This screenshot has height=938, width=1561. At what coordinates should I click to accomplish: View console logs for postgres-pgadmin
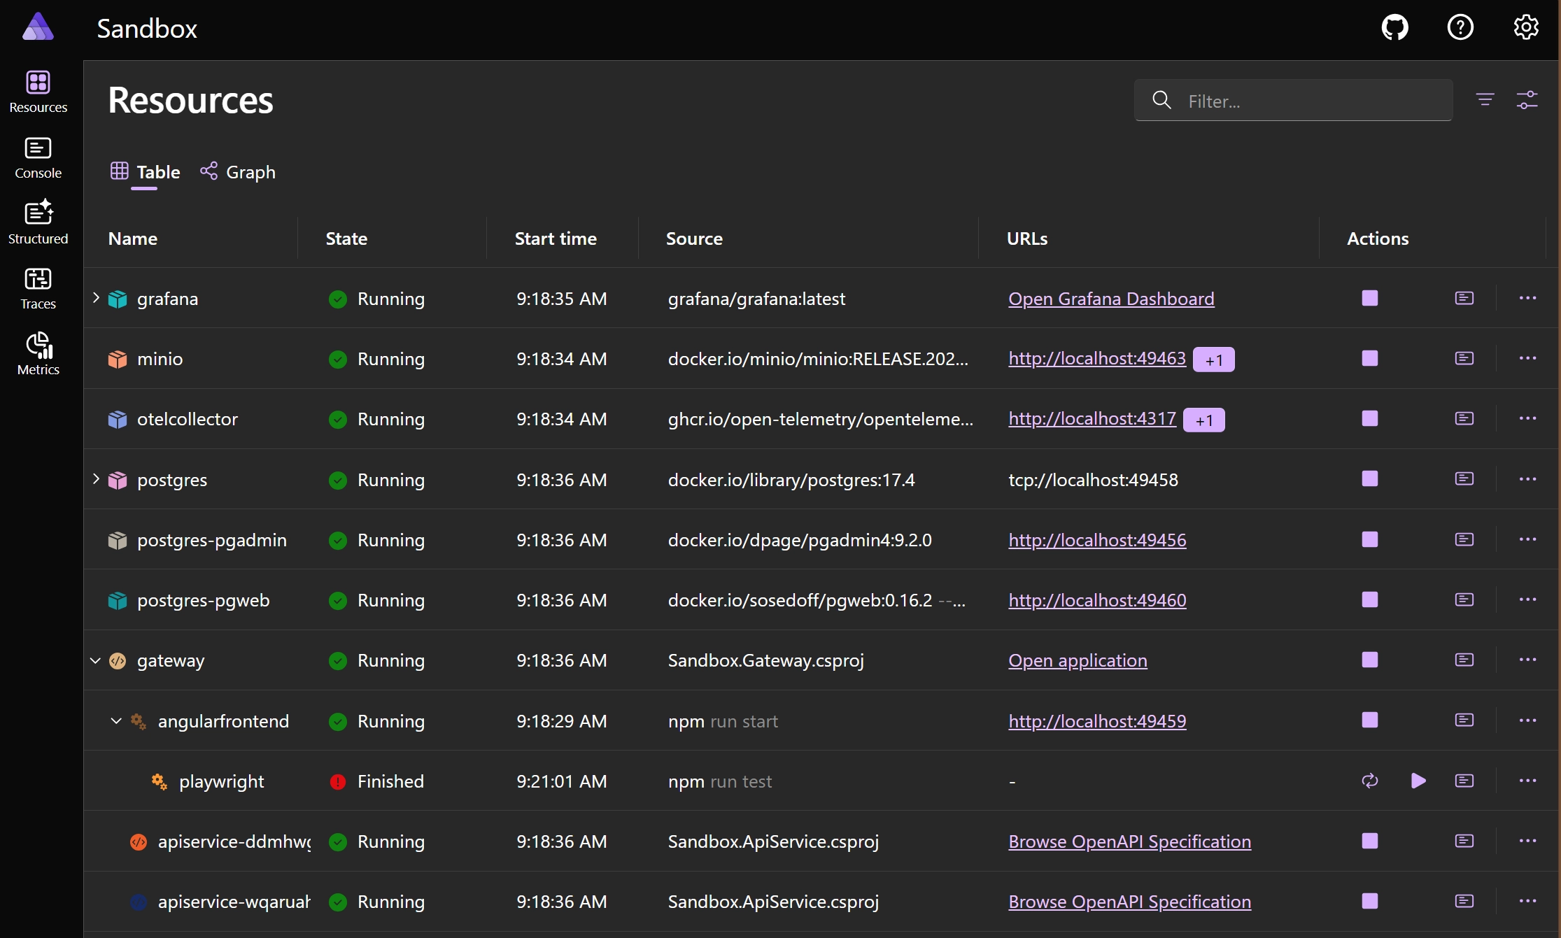coord(1464,539)
